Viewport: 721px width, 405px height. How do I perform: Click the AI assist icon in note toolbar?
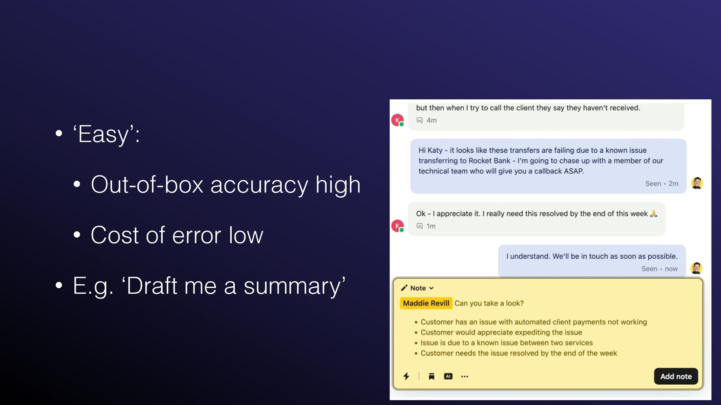pyautogui.click(x=448, y=376)
